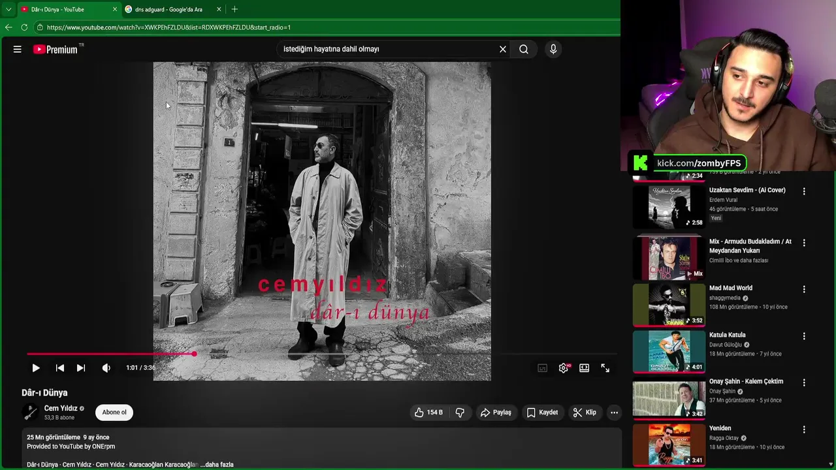Click the search magnifier button
The width and height of the screenshot is (836, 470).
524,49
